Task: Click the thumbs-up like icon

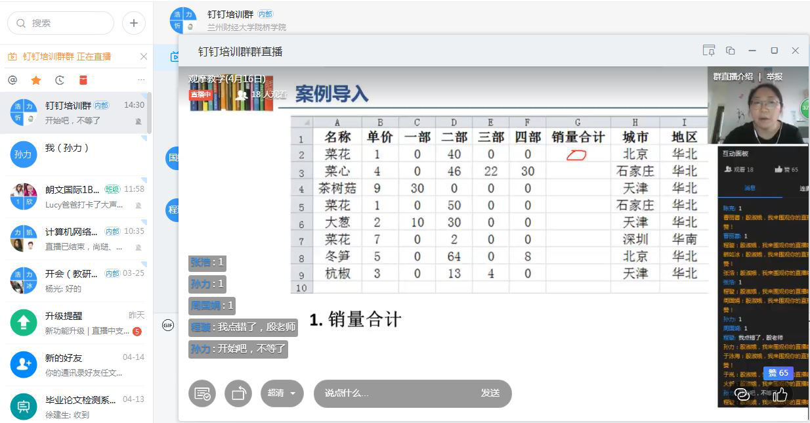Action: tap(780, 394)
